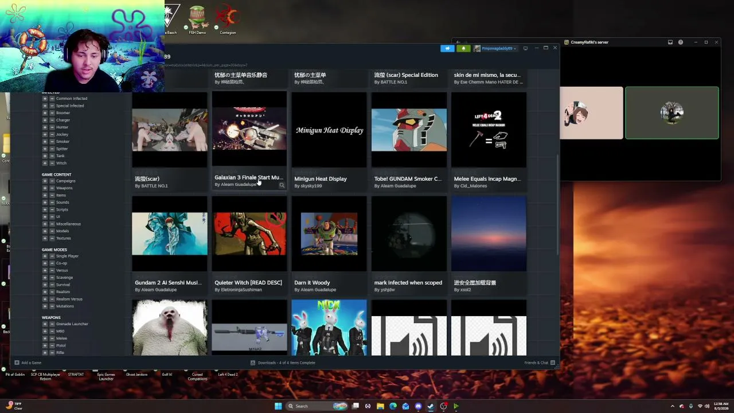Open the Darn it Woody thumbnail
Screen dimensions: 734x413
329,234
